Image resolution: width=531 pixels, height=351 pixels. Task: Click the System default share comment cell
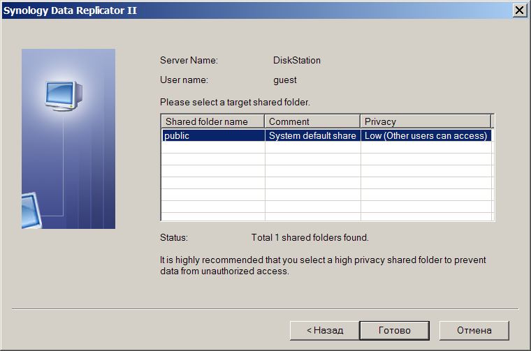click(x=312, y=135)
